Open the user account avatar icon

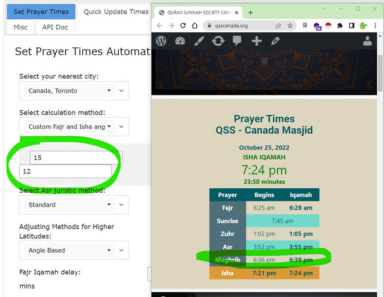tap(367, 41)
